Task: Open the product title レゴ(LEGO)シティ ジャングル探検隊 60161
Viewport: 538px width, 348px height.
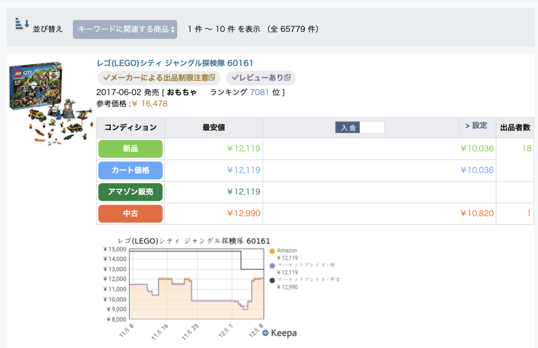Action: 175,63
